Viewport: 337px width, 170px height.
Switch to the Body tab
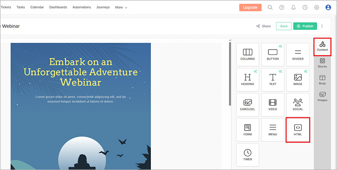point(322,80)
